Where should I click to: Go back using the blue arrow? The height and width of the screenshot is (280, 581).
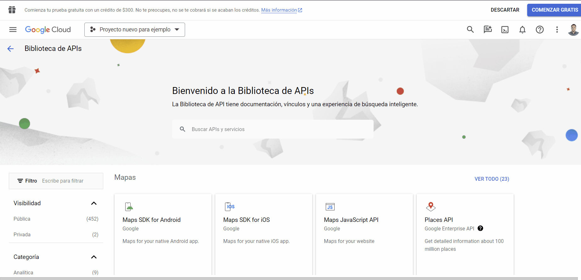(x=10, y=48)
